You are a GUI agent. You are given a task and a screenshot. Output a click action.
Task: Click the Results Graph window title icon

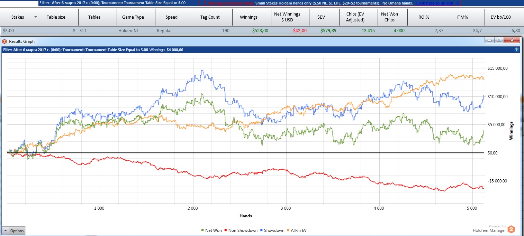point(4,41)
